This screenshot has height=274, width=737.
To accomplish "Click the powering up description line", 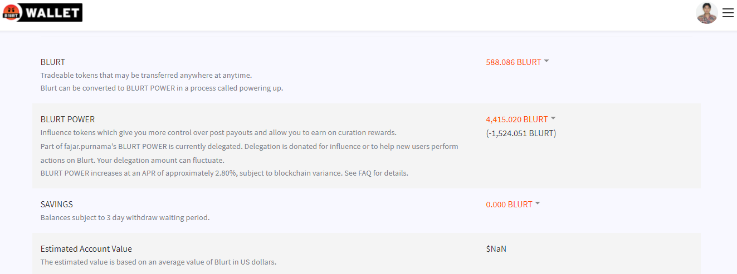I will (x=162, y=88).
